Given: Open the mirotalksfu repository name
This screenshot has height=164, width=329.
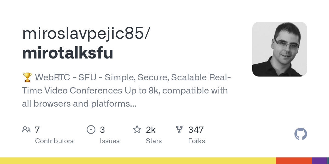Looking at the screenshot, I should [67, 53].
